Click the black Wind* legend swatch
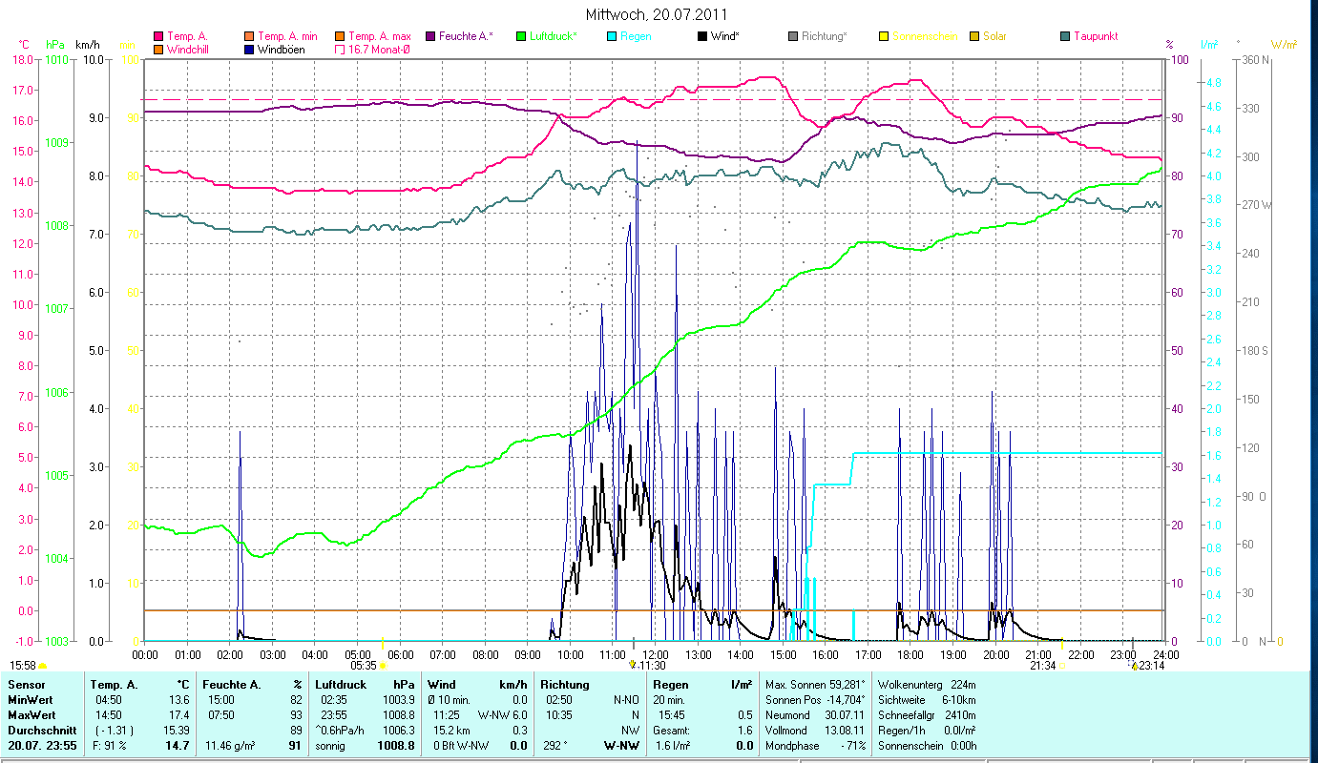 [x=703, y=36]
